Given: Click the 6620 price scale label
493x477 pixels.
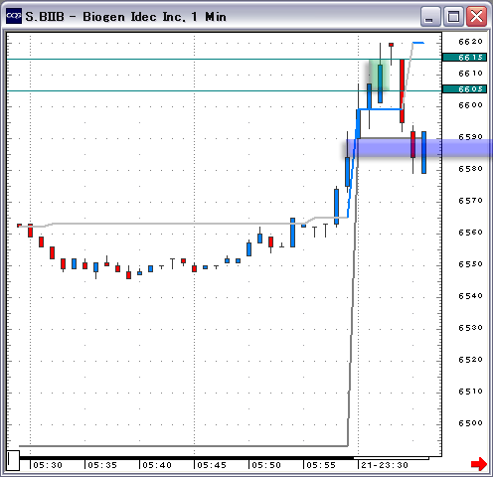Looking at the screenshot, I should (470, 42).
